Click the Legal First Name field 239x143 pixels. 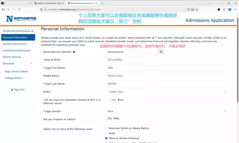pyautogui.click(x=167, y=68)
